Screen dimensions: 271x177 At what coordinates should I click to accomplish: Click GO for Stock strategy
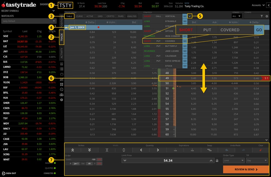pyautogui.click(x=185, y=66)
